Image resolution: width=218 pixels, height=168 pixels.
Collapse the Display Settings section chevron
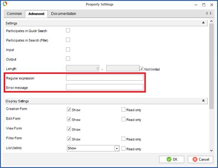(x=203, y=101)
